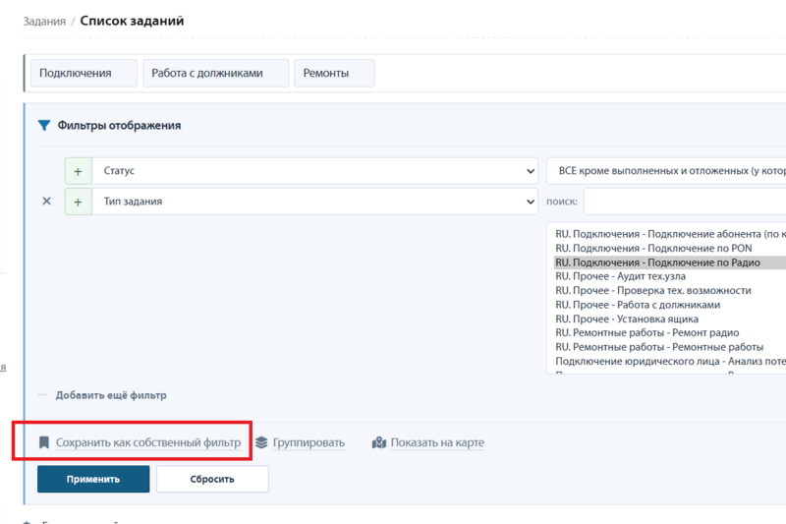Select RU. Прочее - Работа с должниками
This screenshot has width=786, height=524.
point(670,305)
